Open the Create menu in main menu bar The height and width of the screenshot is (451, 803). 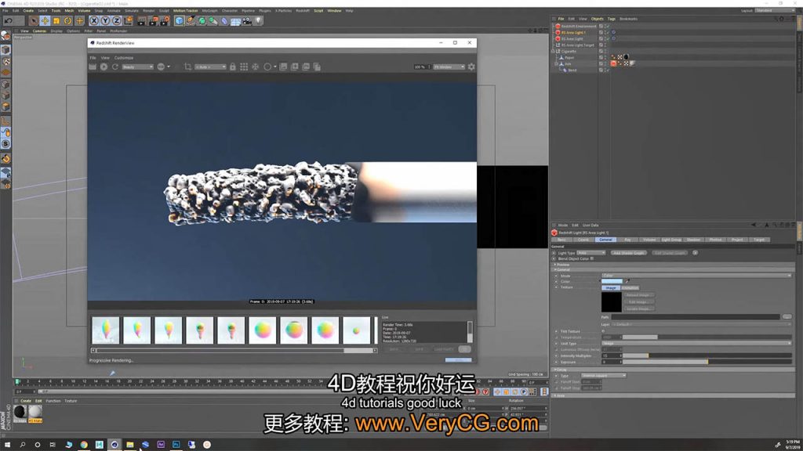pyautogui.click(x=28, y=10)
